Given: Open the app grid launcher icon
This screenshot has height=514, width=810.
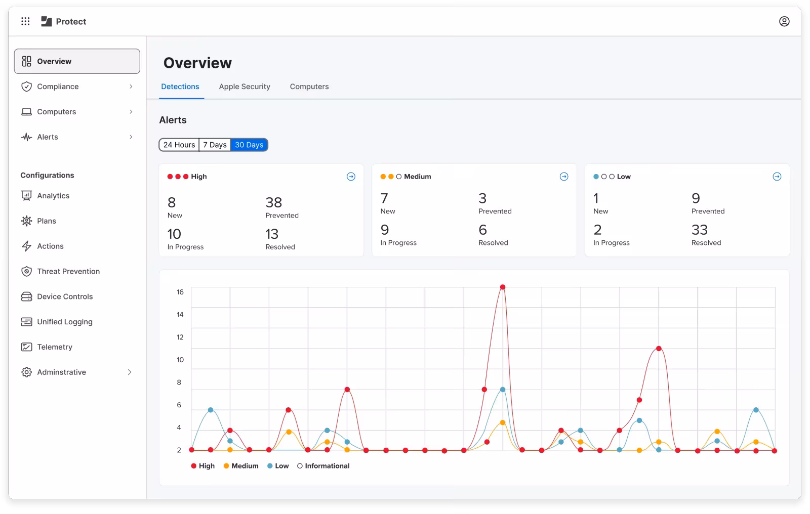Looking at the screenshot, I should pyautogui.click(x=25, y=21).
